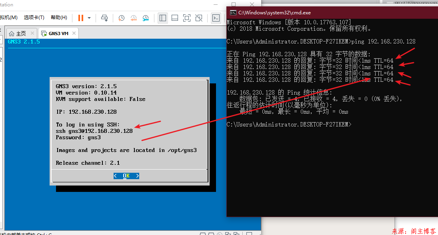Click the home icon on 主页 tab

click(x=12, y=34)
